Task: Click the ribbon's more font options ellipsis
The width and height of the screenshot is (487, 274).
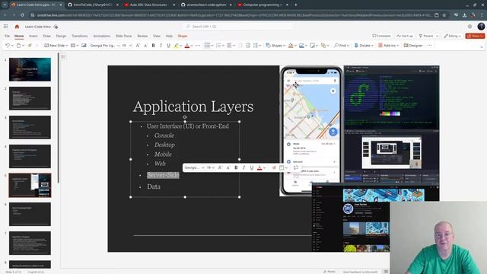Action: click(198, 46)
